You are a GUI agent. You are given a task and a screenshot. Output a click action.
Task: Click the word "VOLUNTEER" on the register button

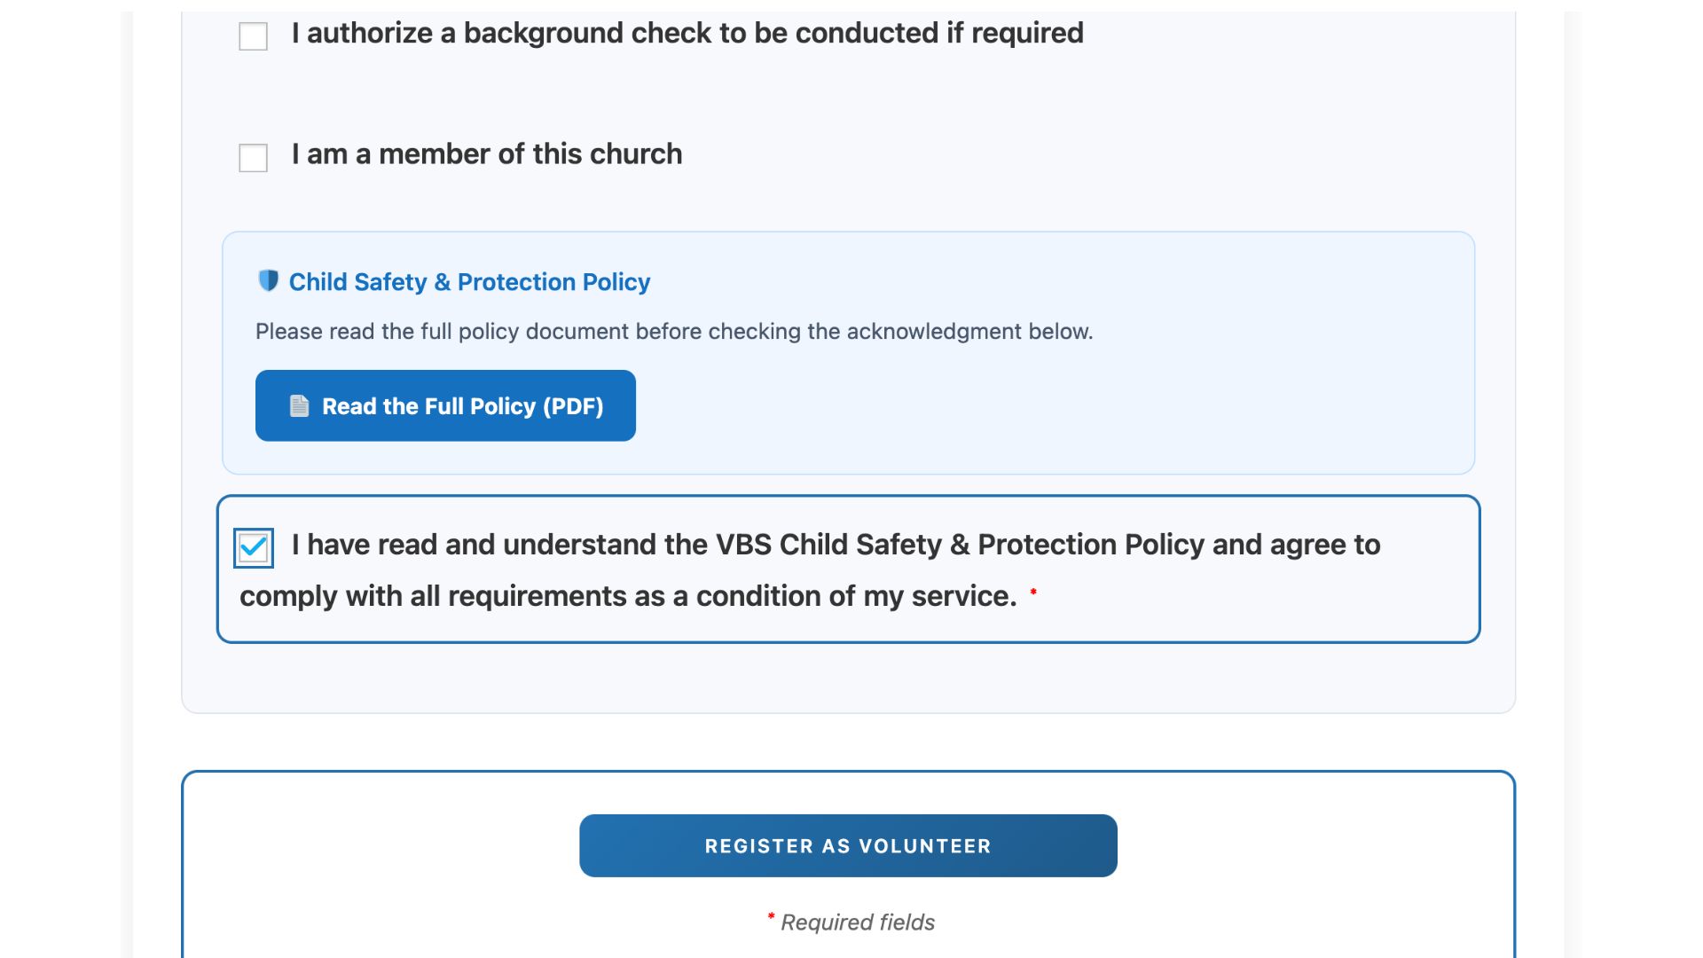pyautogui.click(x=924, y=846)
